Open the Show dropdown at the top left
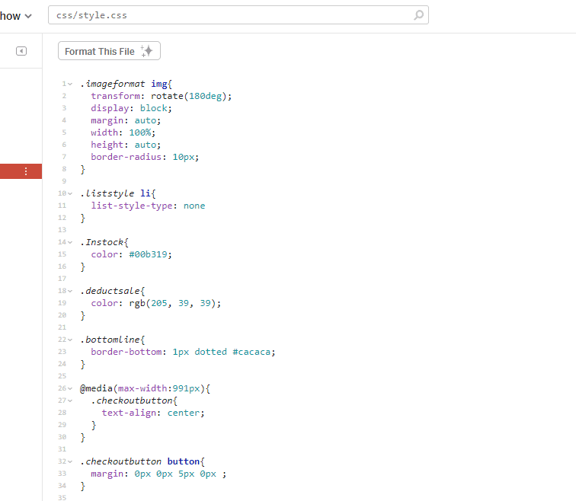Viewport: 576px width, 501px height. pyautogui.click(x=17, y=16)
